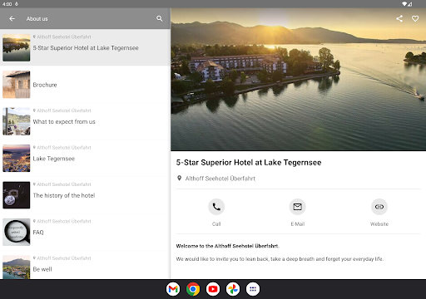Open the hotel Website link icon
Image resolution: width=426 pixels, height=299 pixels.
[x=379, y=207]
